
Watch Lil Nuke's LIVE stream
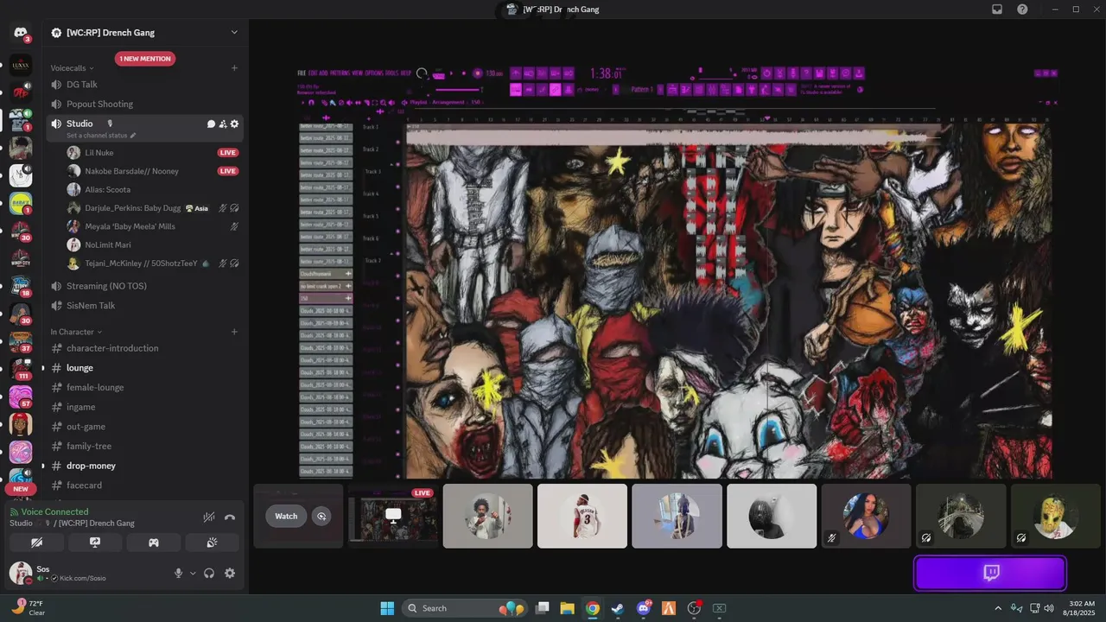tap(228, 152)
